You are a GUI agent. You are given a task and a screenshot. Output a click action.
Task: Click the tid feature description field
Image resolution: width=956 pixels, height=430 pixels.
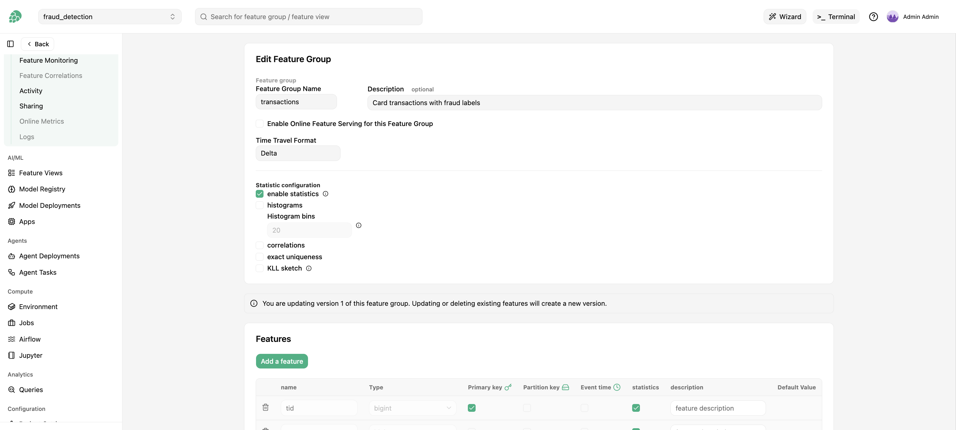point(718,408)
